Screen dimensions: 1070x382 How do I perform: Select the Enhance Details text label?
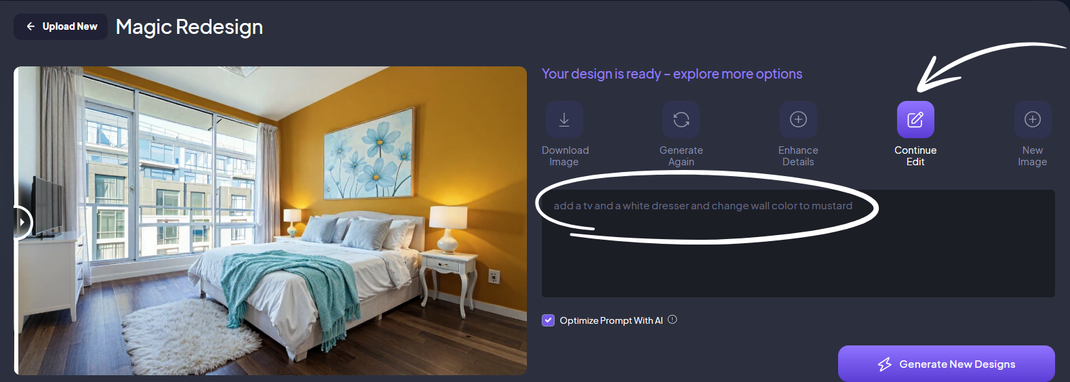pyautogui.click(x=798, y=156)
